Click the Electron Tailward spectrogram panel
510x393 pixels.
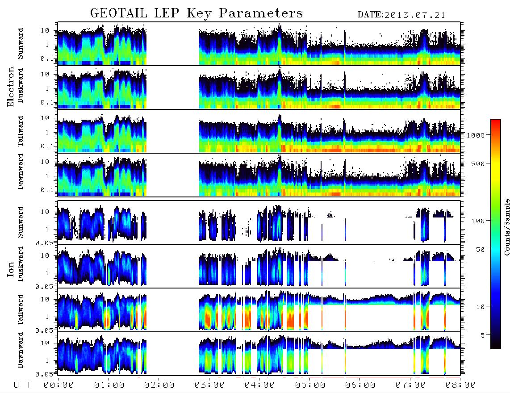pyautogui.click(x=259, y=131)
